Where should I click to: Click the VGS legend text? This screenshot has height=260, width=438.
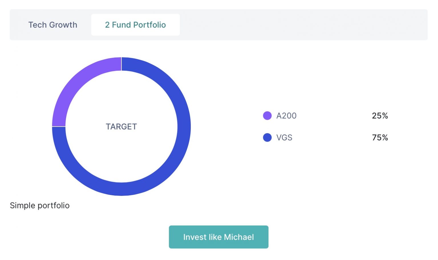pos(284,137)
